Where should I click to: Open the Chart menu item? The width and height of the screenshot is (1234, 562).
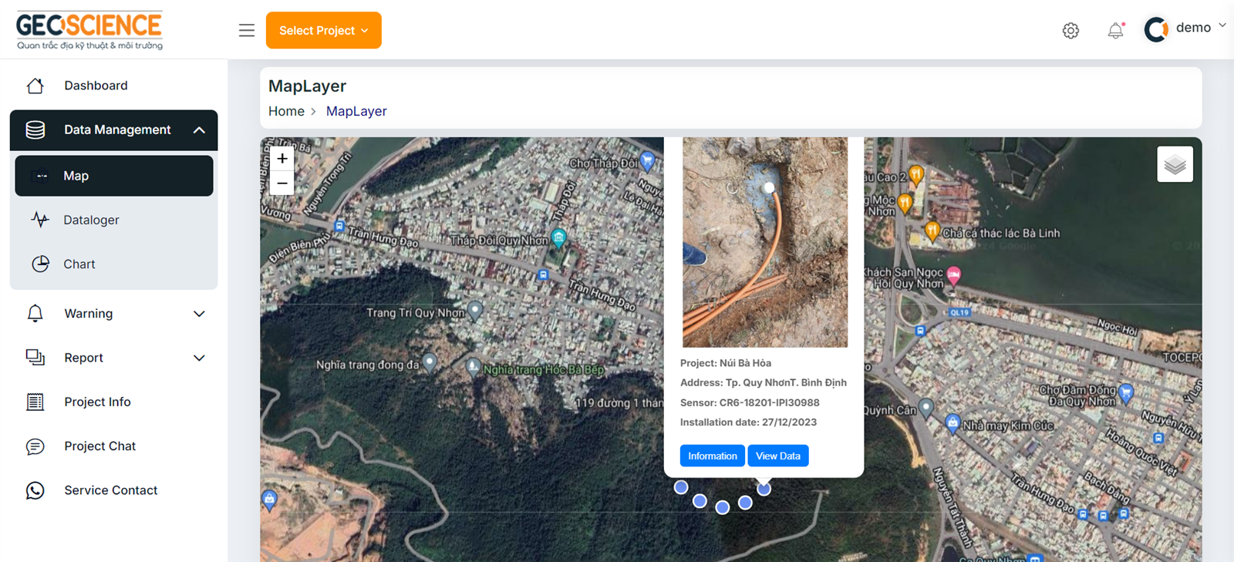pos(79,264)
